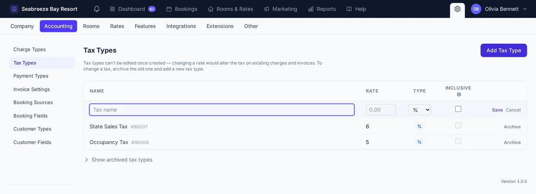Viewport: 536px width, 194px height.
Task: Open Customer Fields in the sidebar
Action: point(42,142)
